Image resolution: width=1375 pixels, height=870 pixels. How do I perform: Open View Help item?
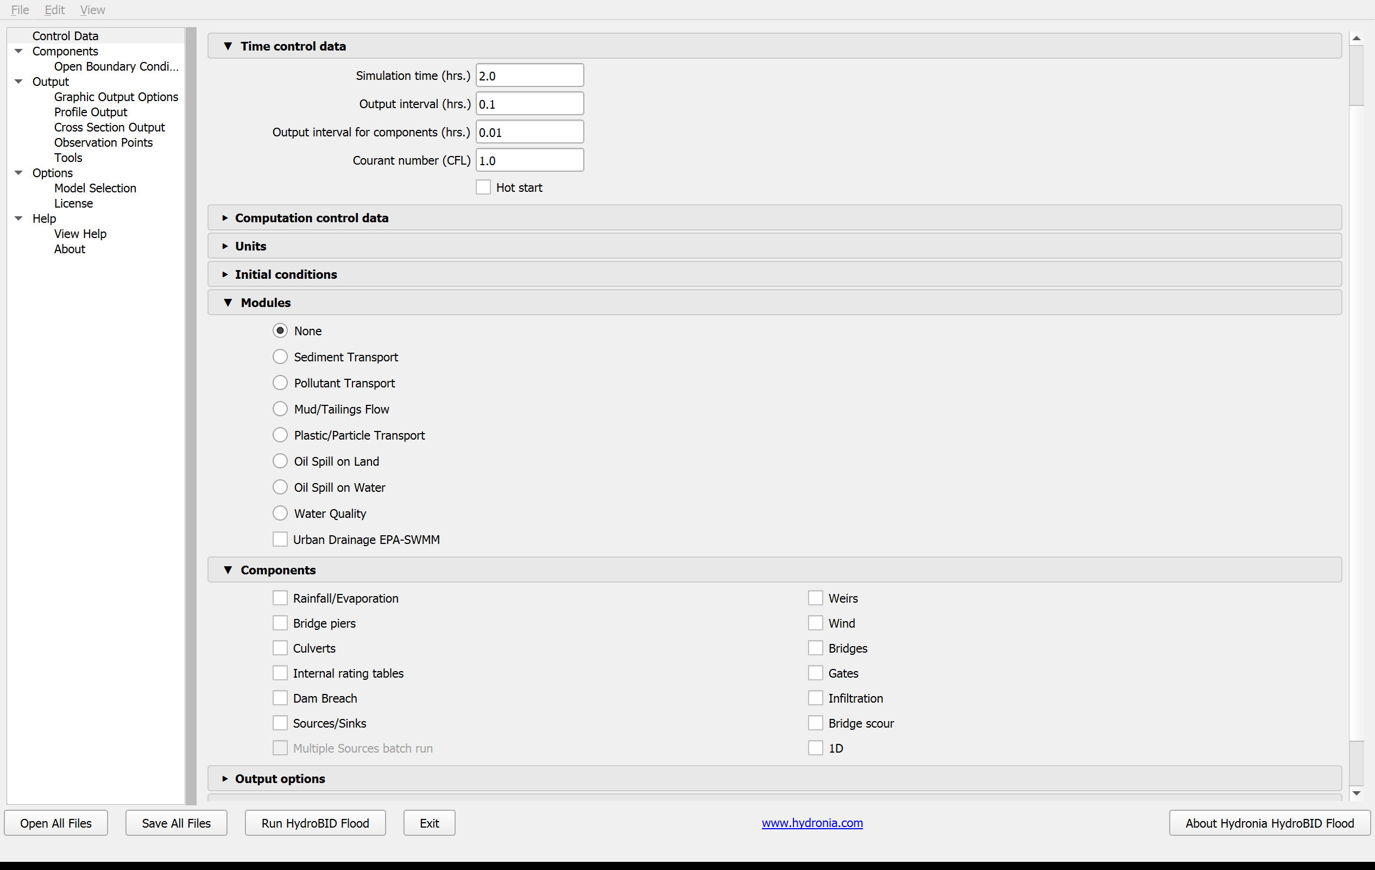pos(80,234)
